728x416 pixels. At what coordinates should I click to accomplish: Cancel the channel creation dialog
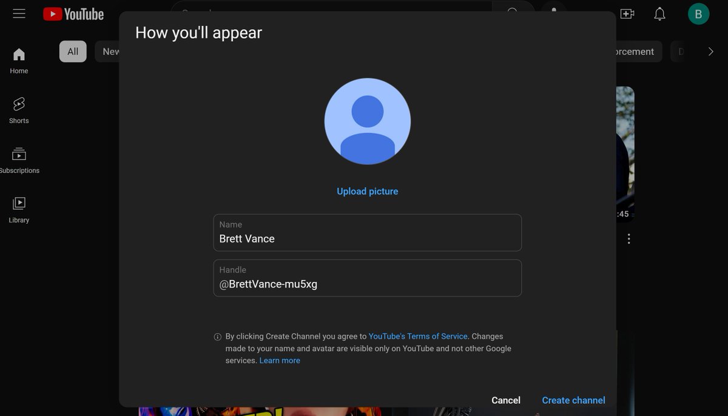pos(506,400)
